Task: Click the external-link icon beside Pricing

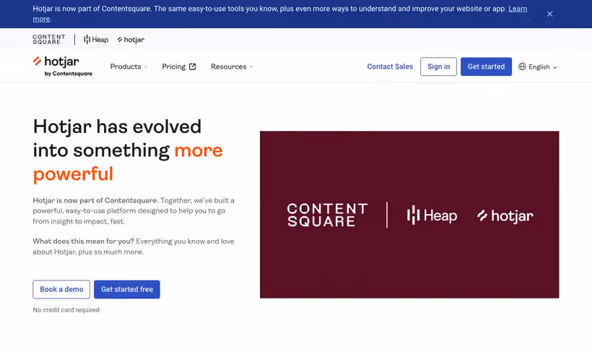Action: click(193, 66)
